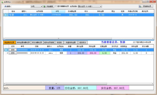The width and height of the screenshot is (157, 95).
Task: Click the member join date 2019-05-19 cell
Action: point(133,15)
